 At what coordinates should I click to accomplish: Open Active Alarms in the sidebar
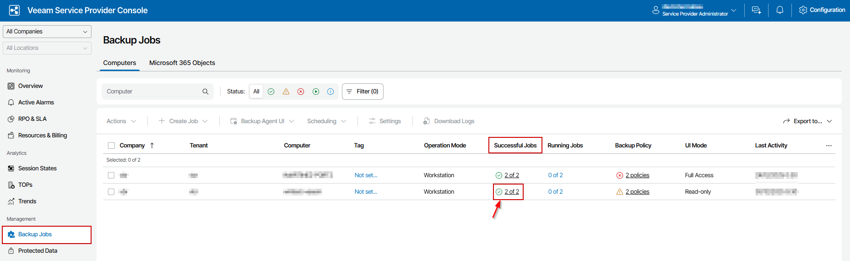pyautogui.click(x=36, y=103)
